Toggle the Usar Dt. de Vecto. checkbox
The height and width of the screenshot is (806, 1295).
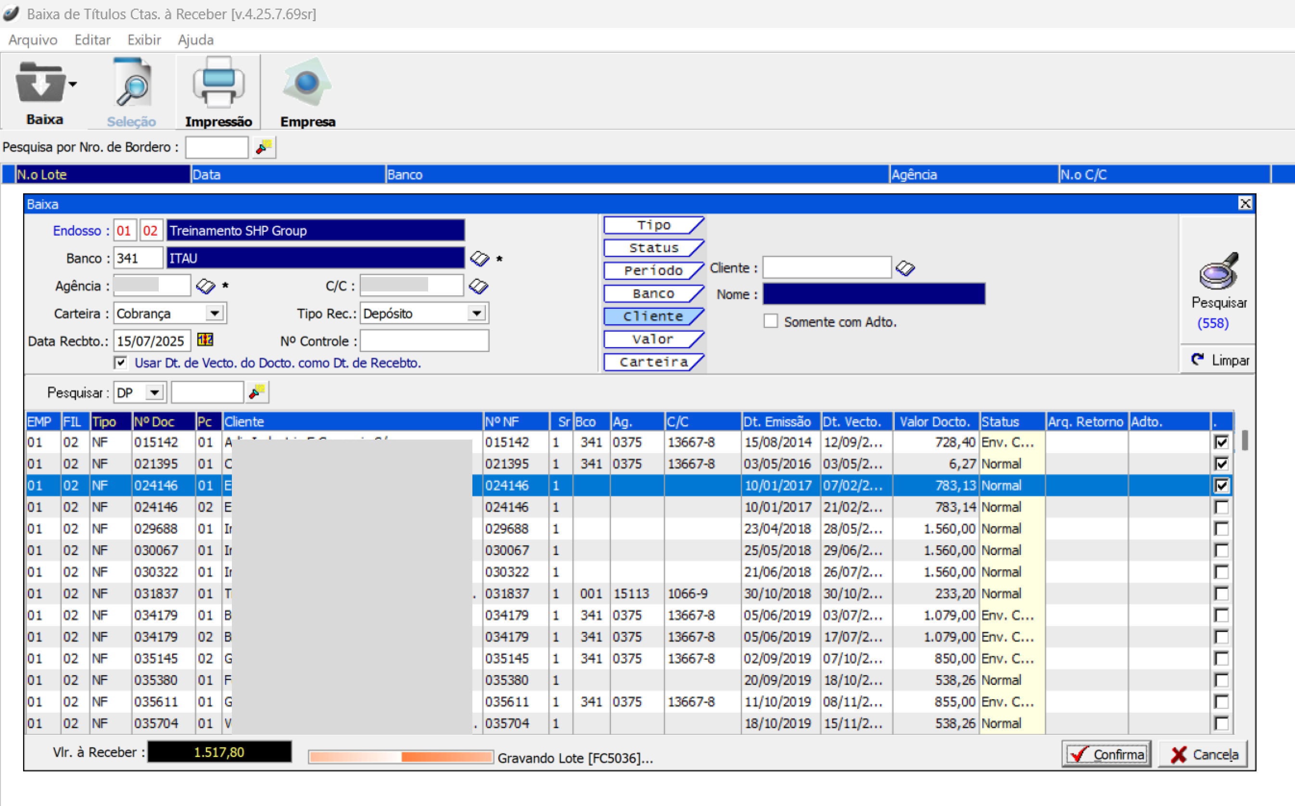(120, 363)
